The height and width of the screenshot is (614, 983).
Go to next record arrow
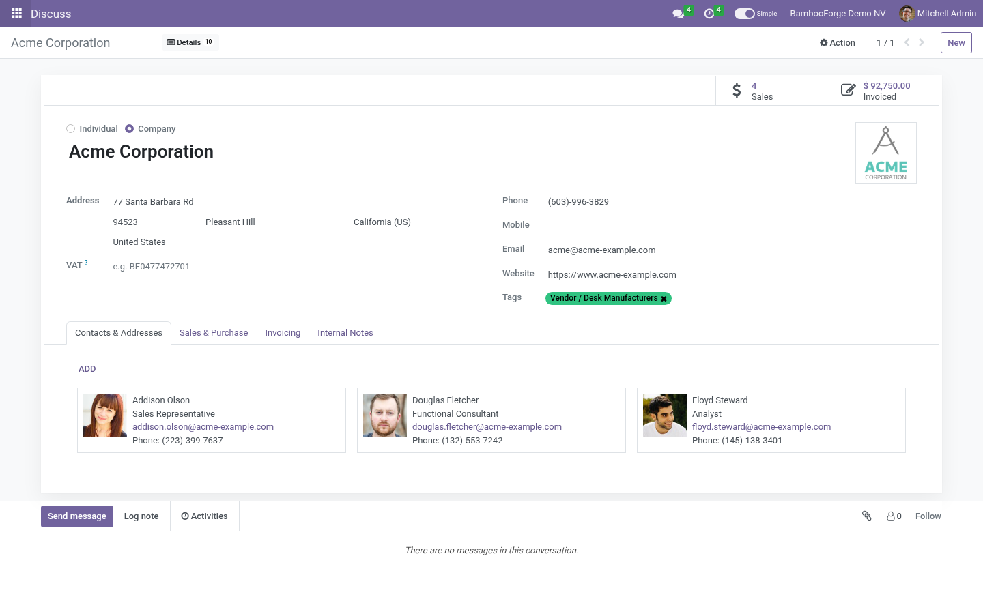[922, 42]
